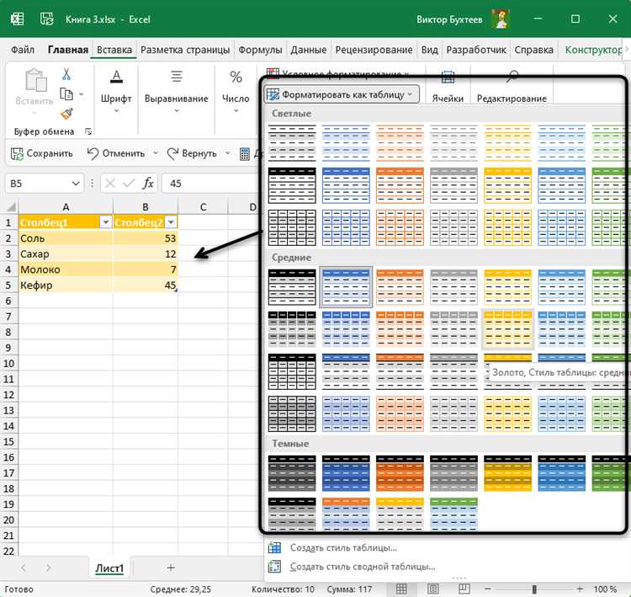Screen dimensions: 631x597
Task: Open the Столбец1 filter dropdown
Action: click(x=106, y=222)
